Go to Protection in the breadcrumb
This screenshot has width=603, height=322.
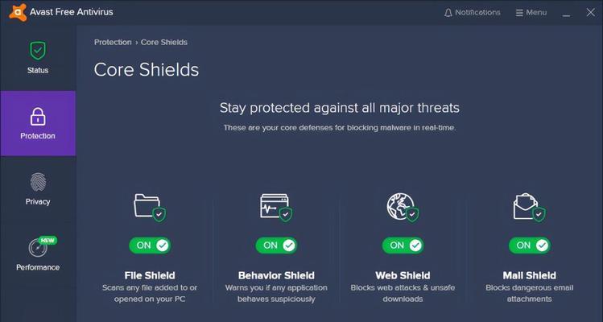point(113,43)
